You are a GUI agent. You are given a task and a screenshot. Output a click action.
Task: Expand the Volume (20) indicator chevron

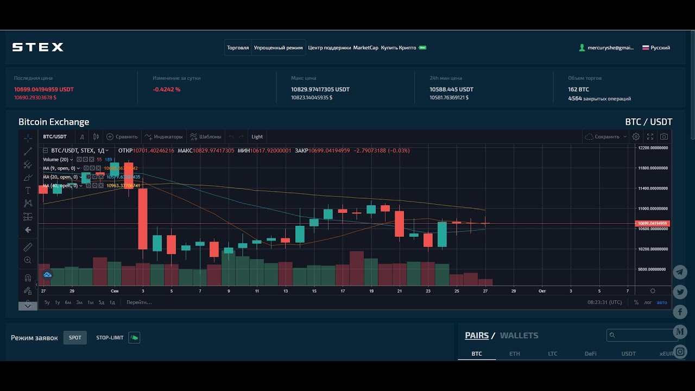pyautogui.click(x=72, y=160)
